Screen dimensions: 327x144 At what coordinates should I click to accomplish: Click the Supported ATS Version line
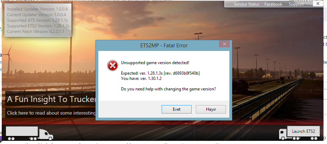click(x=37, y=20)
